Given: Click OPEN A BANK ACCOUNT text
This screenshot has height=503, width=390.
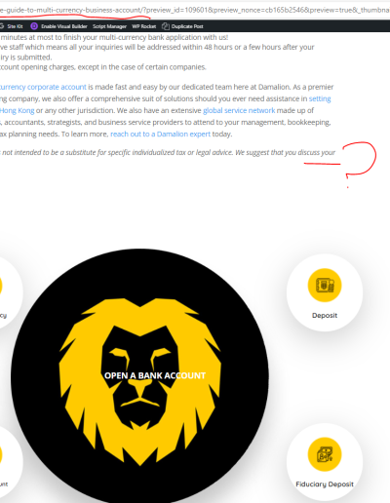Looking at the screenshot, I should (x=155, y=375).
